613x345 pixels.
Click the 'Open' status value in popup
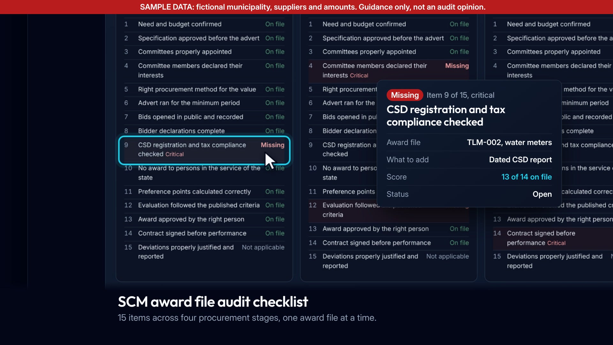(x=542, y=194)
